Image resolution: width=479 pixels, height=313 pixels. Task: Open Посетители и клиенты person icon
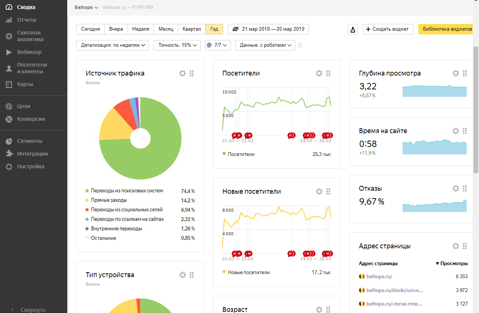point(9,68)
